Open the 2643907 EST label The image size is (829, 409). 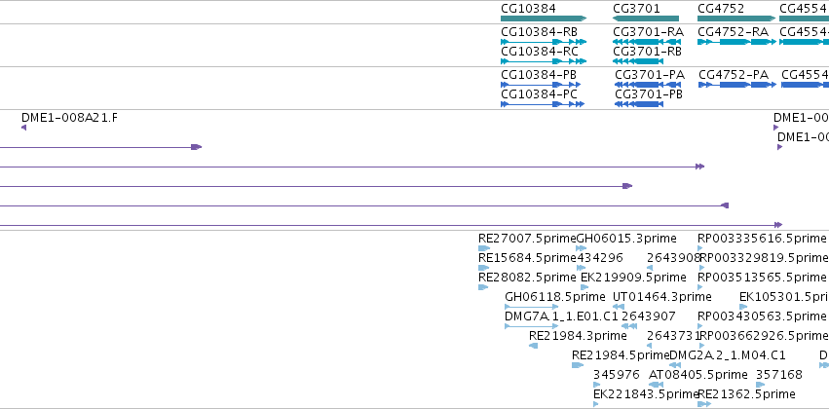tap(648, 316)
